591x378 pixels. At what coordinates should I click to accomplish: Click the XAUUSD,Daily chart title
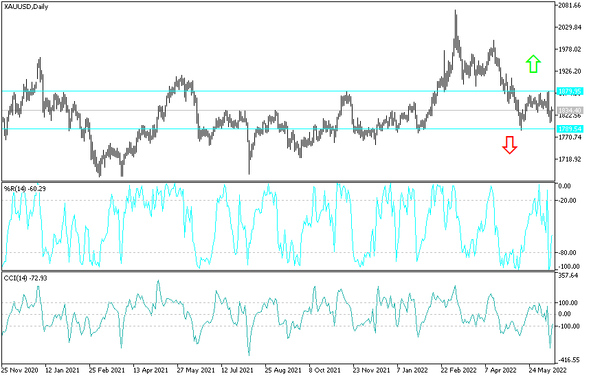[x=26, y=7]
